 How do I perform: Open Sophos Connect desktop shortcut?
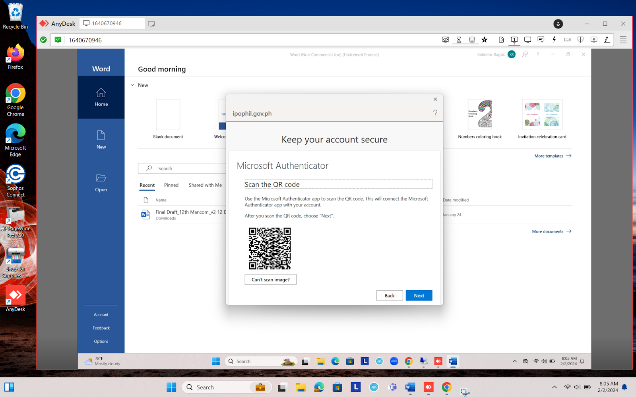(x=15, y=181)
